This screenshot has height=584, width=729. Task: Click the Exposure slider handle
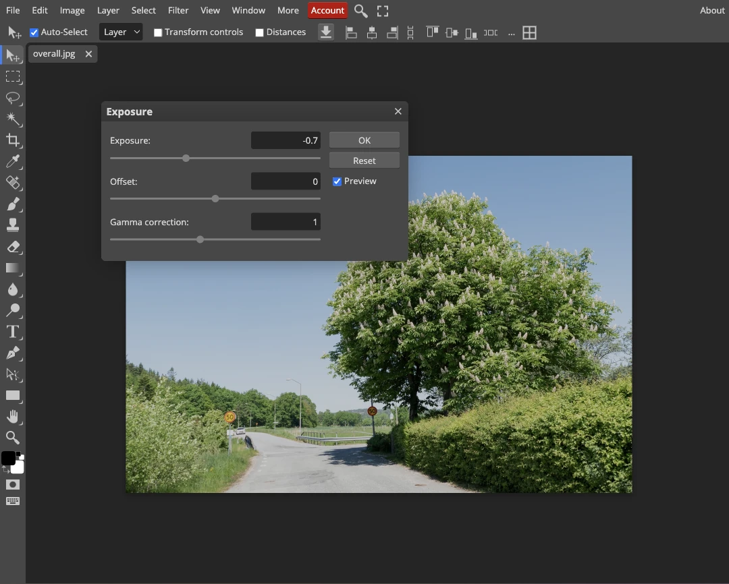click(x=186, y=158)
